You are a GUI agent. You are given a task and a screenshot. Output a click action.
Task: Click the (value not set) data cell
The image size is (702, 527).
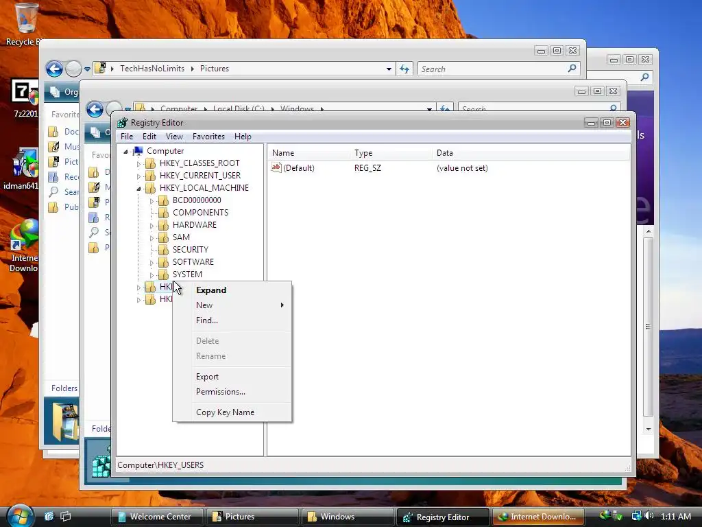[x=462, y=168]
